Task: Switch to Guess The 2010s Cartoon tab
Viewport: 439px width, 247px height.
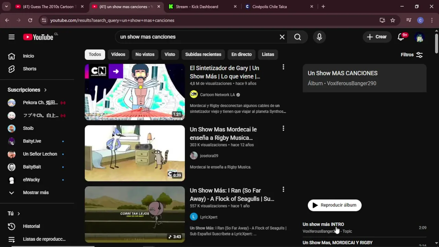Action: (x=49, y=7)
